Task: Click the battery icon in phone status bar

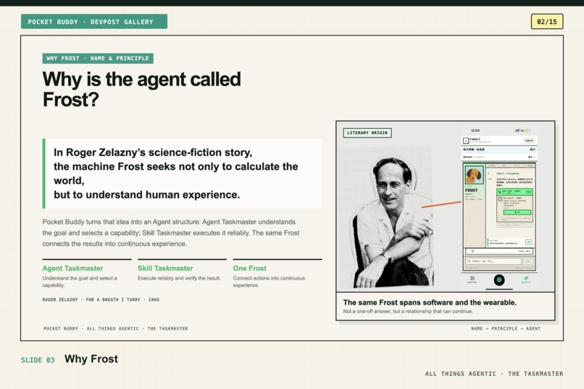Action: pyautogui.click(x=528, y=130)
